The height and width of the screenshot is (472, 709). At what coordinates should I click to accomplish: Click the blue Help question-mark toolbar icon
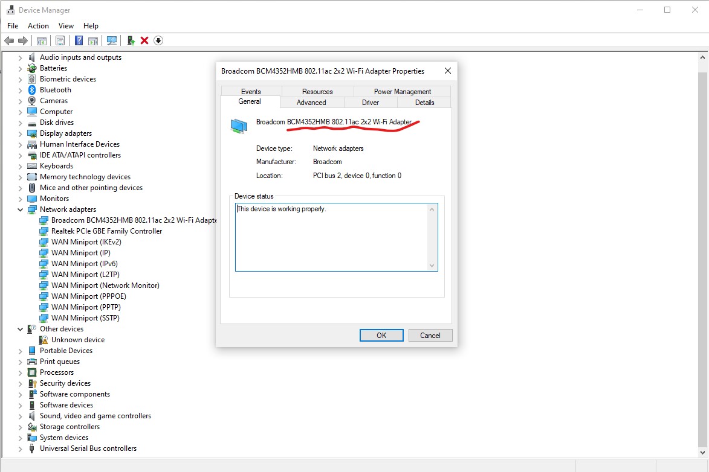coord(79,40)
